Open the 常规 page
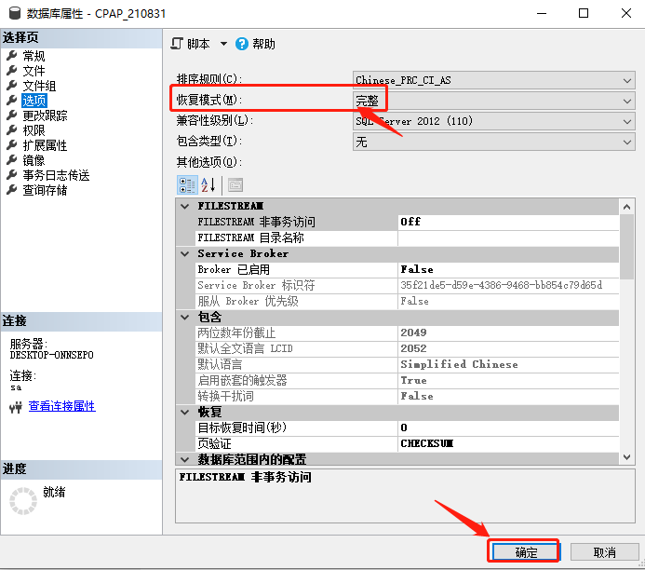The height and width of the screenshot is (570, 645). [34, 56]
